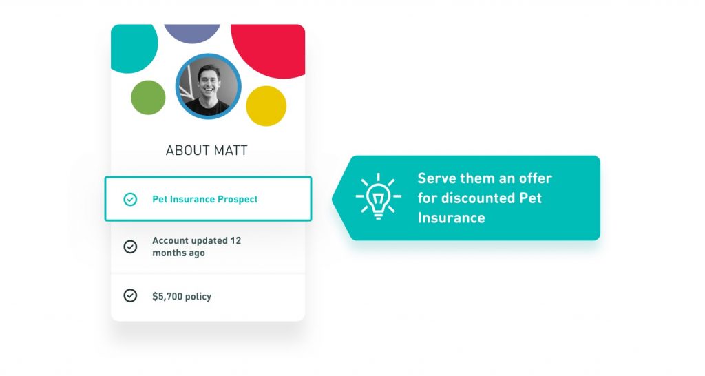Click the ABOUT MATT heading
The height and width of the screenshot is (376, 705).
click(207, 150)
